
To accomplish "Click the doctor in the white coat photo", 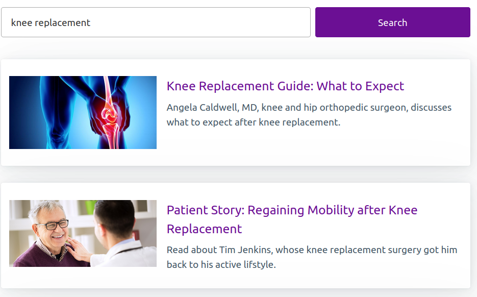I will (x=122, y=233).
